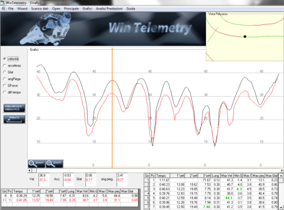
Task: Click the 43.6 Max Vel cell in lap 8 row
Action: [83, 196]
